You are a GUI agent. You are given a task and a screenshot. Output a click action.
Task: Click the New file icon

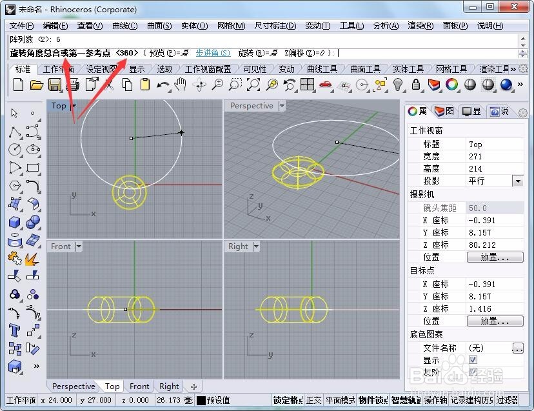pyautogui.click(x=18, y=85)
